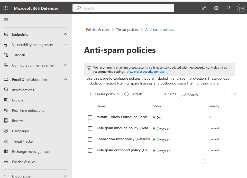This screenshot has height=178, width=247.
Task: Collapse the navigation hamburger menu
Action: 6,20
